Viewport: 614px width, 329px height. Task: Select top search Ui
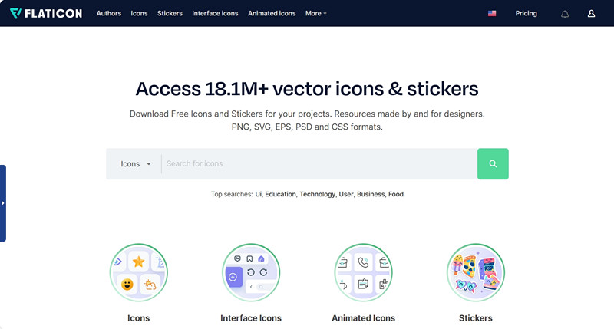[258, 194]
